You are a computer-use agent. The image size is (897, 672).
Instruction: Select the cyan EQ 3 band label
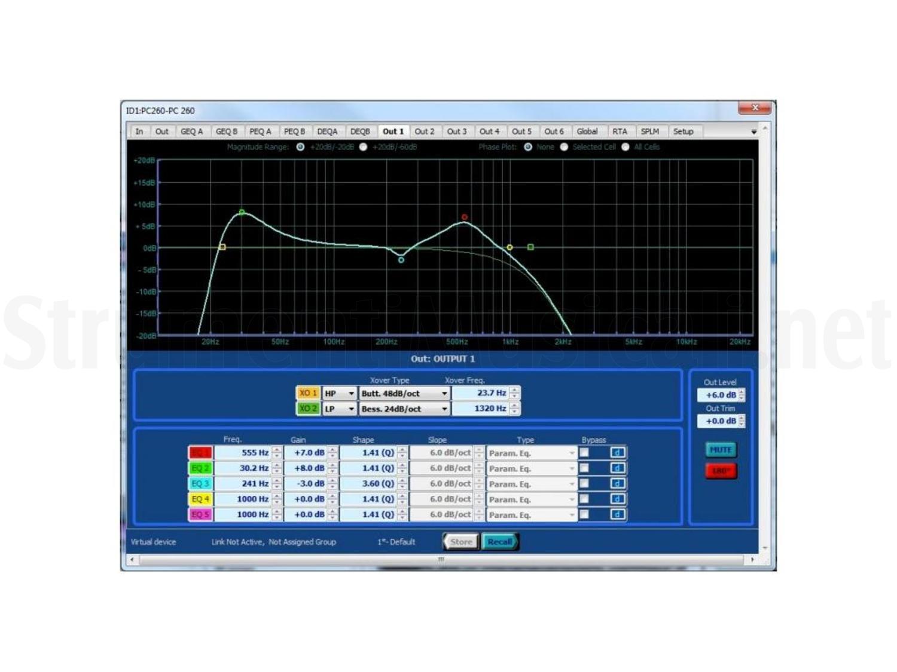[x=202, y=484]
